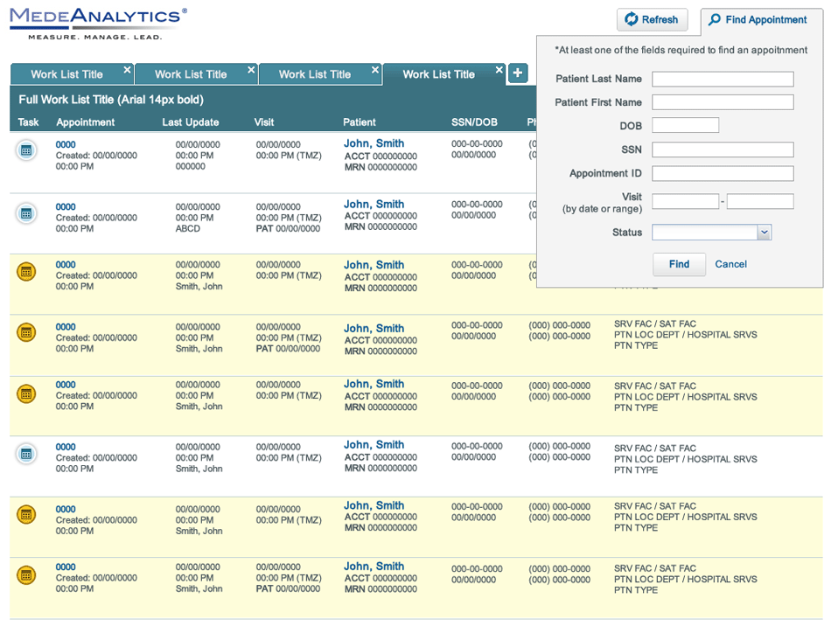Open John, Smith patient link in first row
Image resolution: width=831 pixels, height=626 pixels.
[x=374, y=143]
